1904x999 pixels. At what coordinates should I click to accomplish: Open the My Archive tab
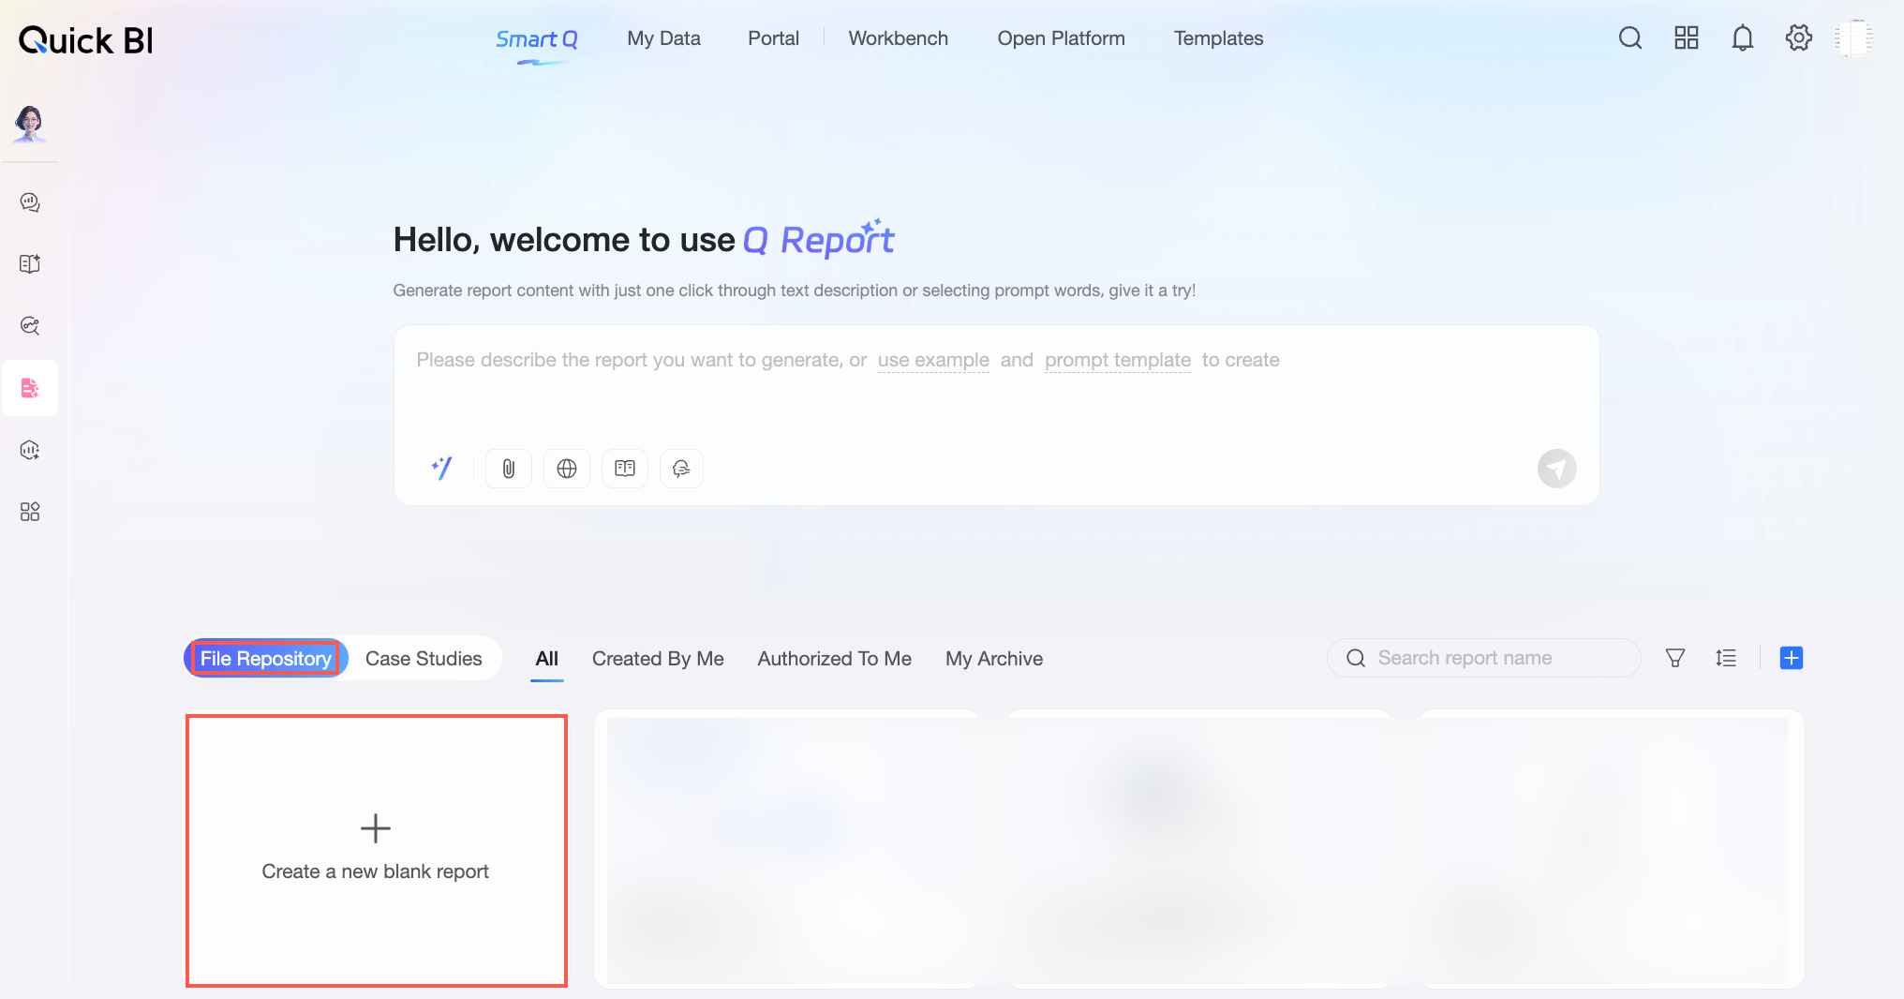click(994, 659)
